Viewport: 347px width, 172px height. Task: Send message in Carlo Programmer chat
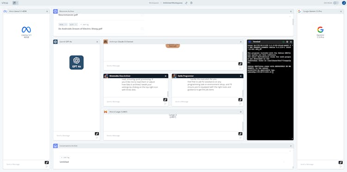pyautogui.click(x=241, y=104)
